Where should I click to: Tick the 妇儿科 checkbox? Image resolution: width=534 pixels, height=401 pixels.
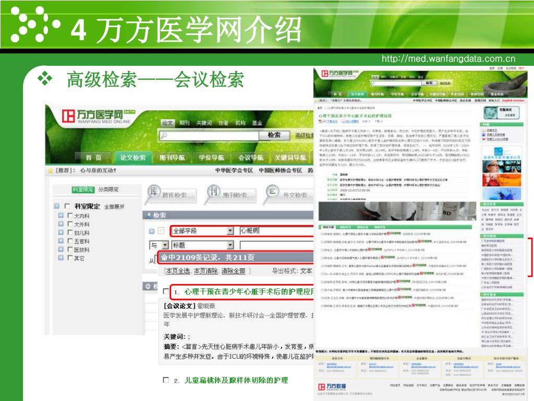click(x=70, y=232)
